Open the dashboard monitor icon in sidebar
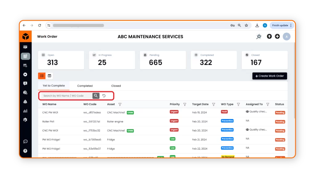Image resolution: width=315 pixels, height=177 pixels. pos(25,47)
